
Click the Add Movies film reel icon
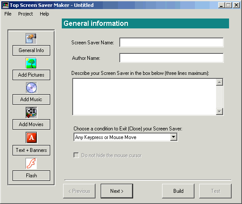point(31,112)
